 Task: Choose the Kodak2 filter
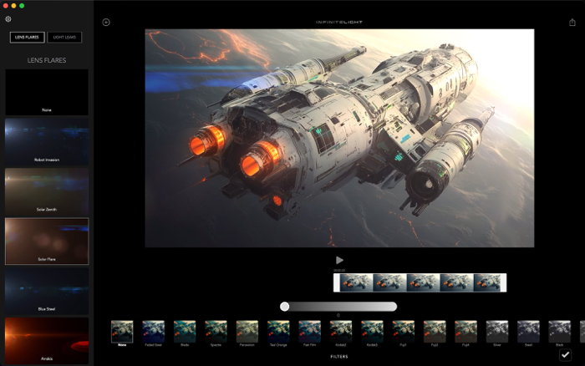point(341,331)
